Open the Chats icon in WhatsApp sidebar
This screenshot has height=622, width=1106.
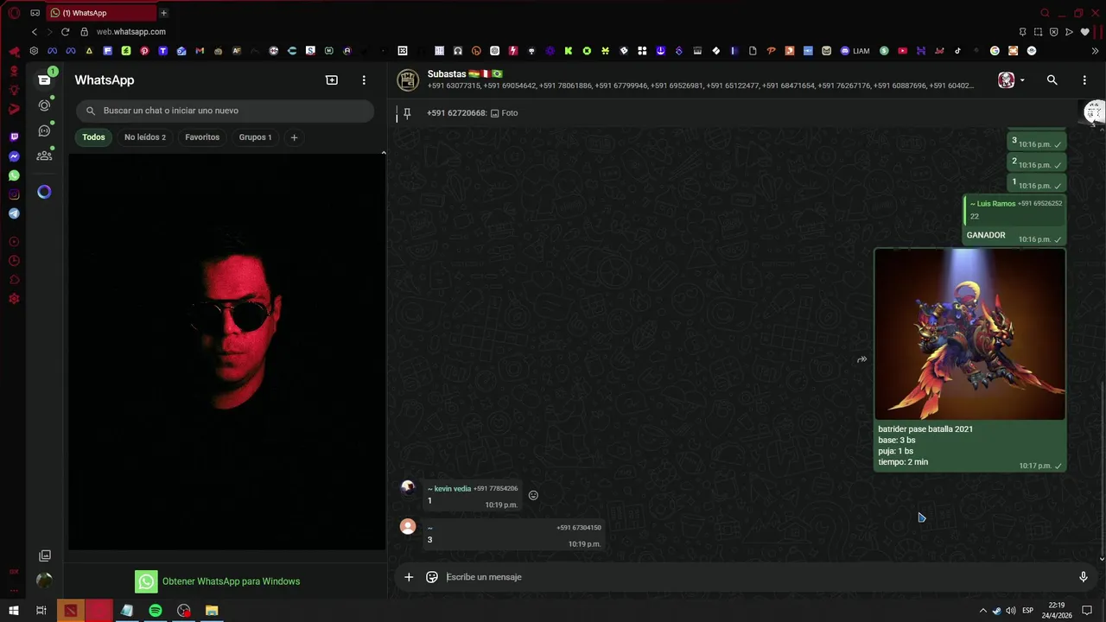coord(44,80)
